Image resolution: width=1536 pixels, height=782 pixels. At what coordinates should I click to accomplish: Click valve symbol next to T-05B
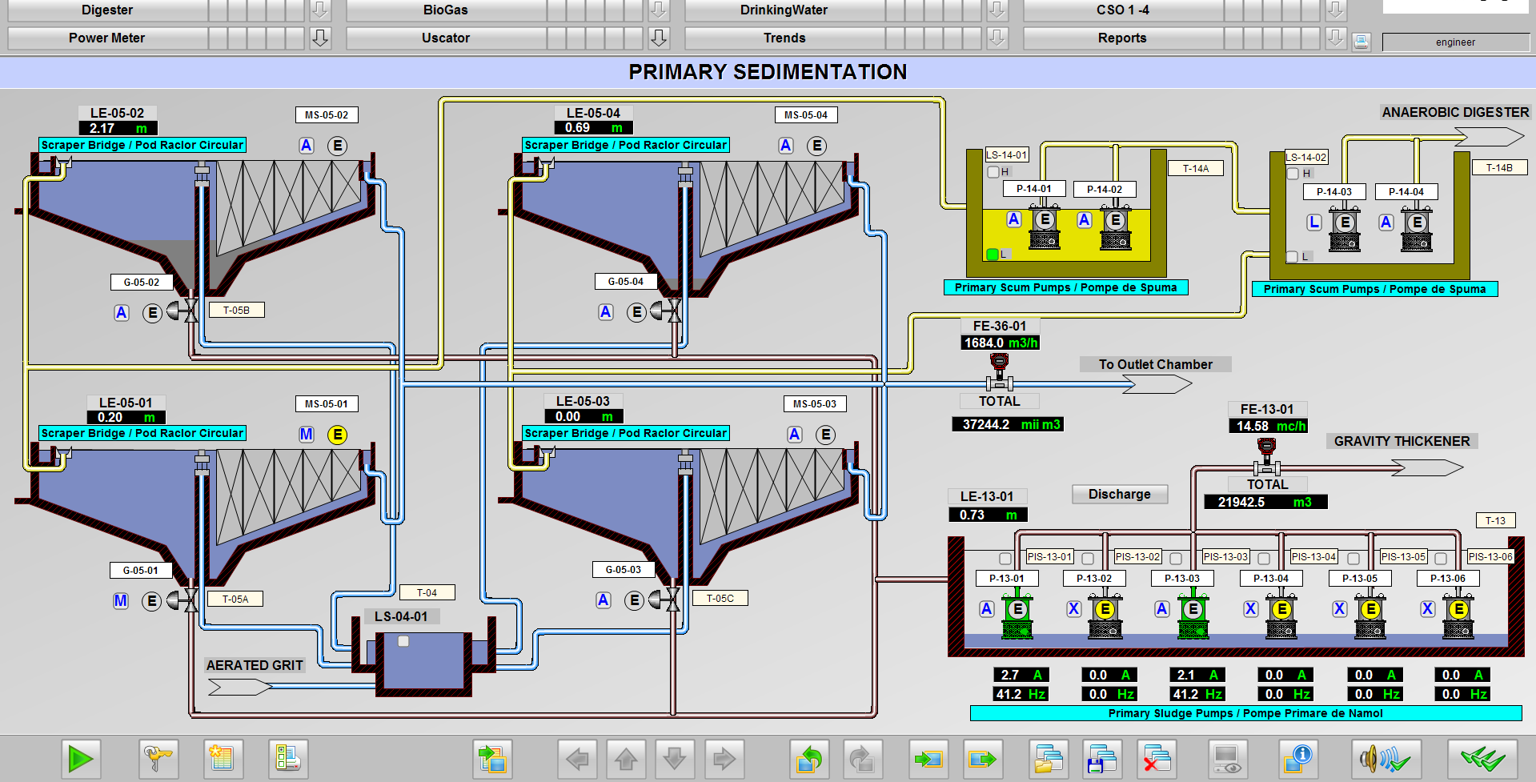tap(183, 311)
